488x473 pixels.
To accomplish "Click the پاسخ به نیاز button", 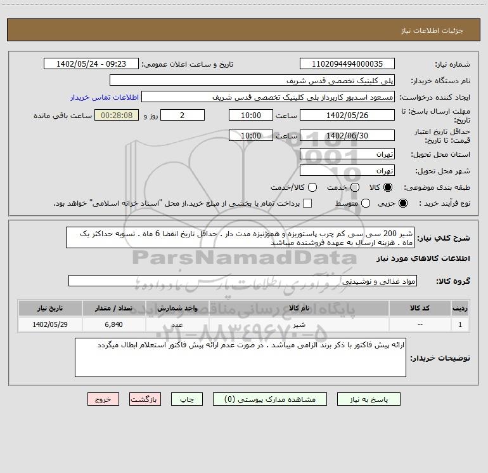I will [368, 399].
